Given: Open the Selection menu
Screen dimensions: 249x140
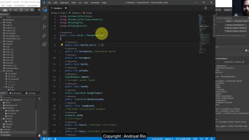Looking at the screenshot, I should (x=64, y=3).
